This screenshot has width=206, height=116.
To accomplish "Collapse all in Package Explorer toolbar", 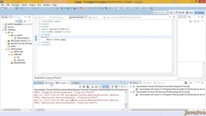I will point(16,21).
